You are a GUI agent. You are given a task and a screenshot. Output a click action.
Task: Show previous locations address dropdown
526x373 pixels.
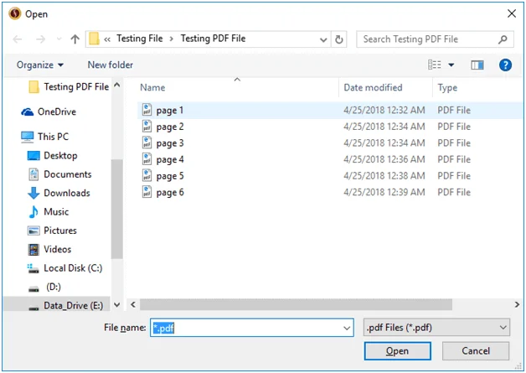click(323, 40)
